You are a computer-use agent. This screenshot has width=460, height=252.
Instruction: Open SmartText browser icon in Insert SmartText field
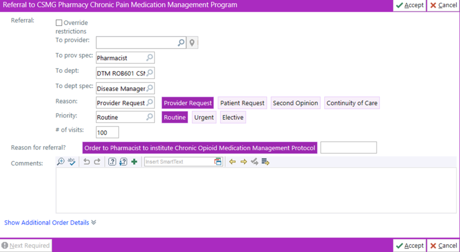218,162
